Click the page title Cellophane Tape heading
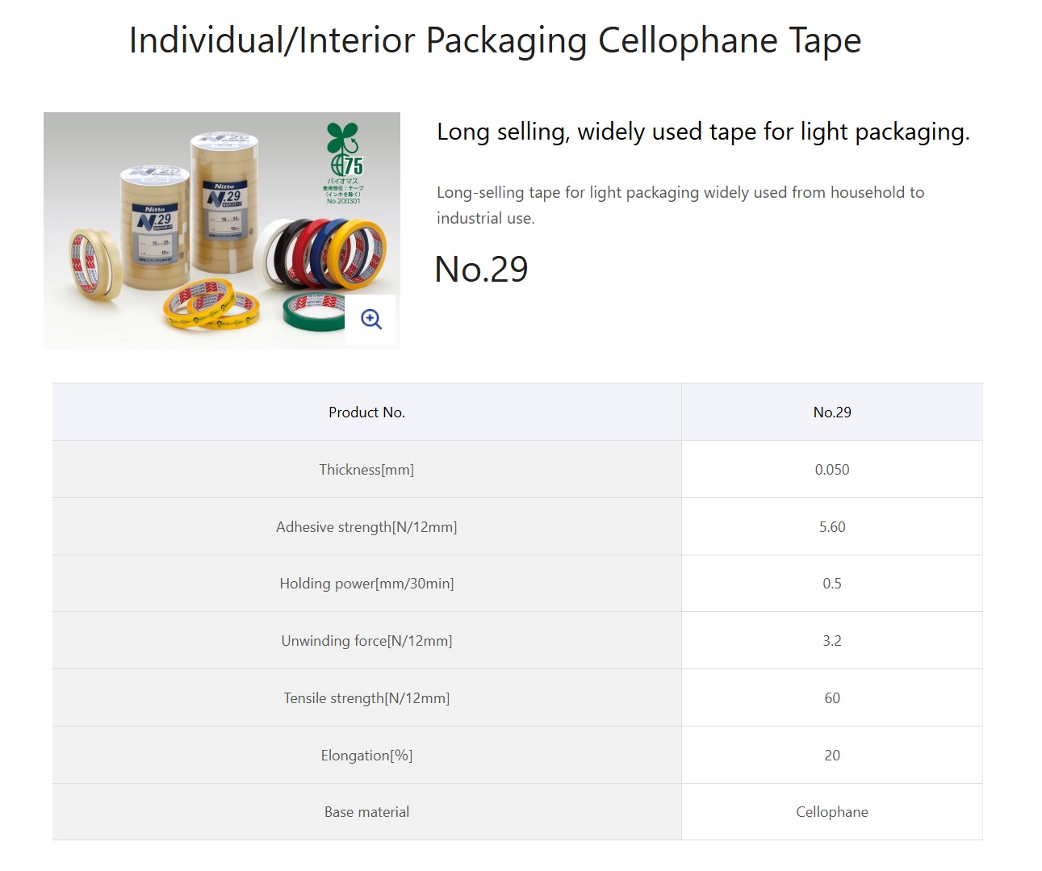The image size is (1042, 871). [x=495, y=40]
